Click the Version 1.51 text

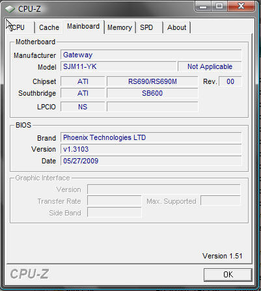tap(222, 256)
